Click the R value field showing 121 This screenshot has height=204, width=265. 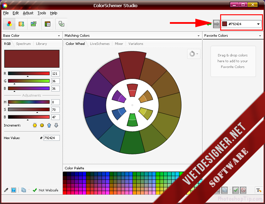pos(55,73)
